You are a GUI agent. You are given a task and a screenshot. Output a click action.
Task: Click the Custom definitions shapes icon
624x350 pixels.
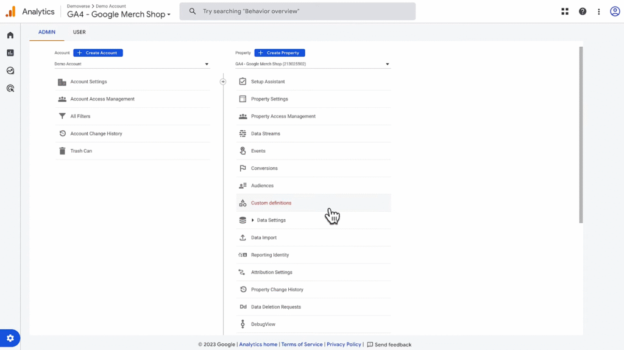click(x=243, y=203)
